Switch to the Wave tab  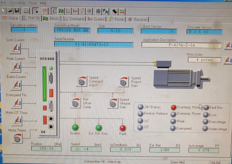(10, 18)
